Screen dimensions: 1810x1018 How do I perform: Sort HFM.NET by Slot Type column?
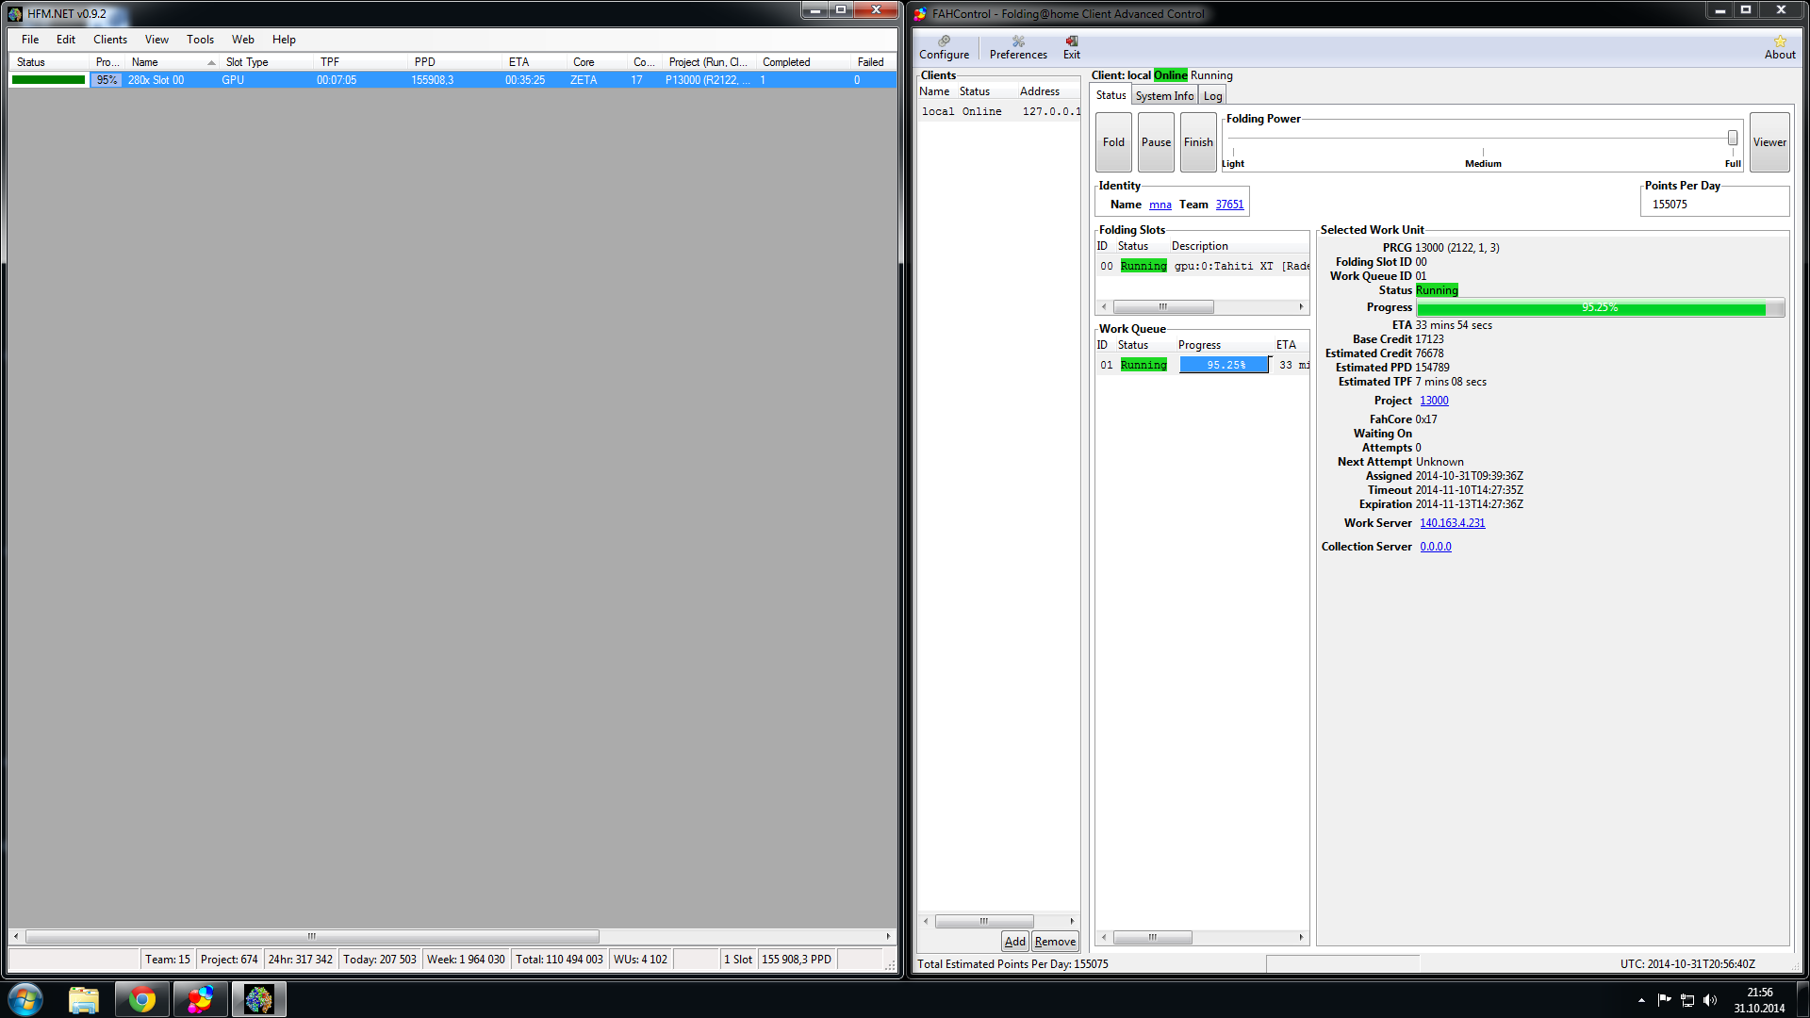click(x=267, y=62)
